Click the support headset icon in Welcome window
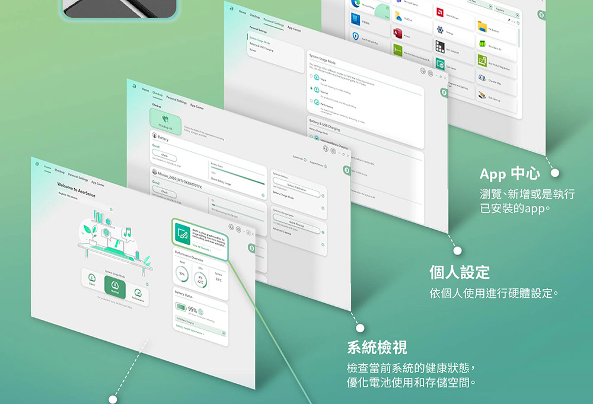This screenshot has height=404, width=593. click(231, 227)
